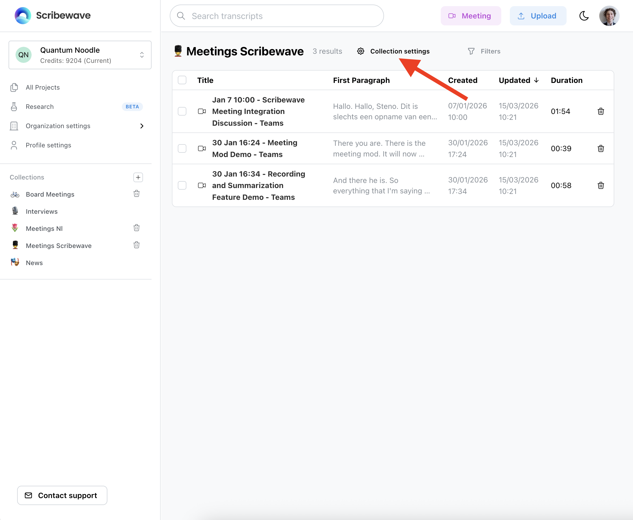Viewport: 633px width, 520px height.
Task: Delete the 01:54 duration transcript
Action: pyautogui.click(x=601, y=112)
